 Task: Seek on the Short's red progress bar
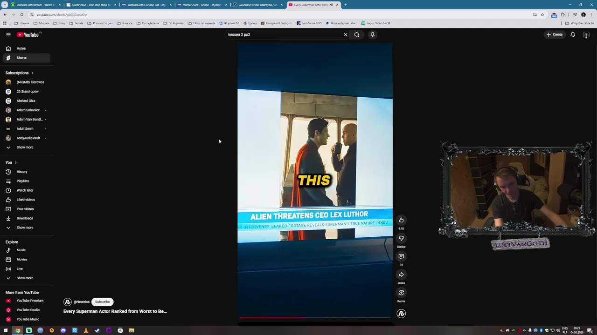point(315,318)
